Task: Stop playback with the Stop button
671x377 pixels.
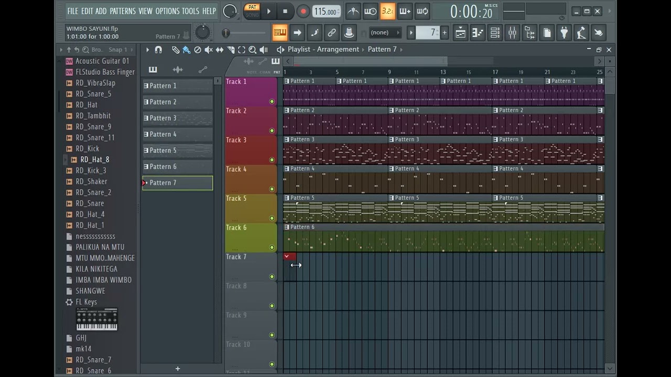Action: (285, 11)
